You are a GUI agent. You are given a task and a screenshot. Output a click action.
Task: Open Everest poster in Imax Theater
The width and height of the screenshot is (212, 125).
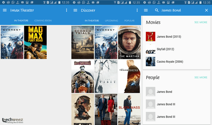pyautogui.click(x=12, y=42)
